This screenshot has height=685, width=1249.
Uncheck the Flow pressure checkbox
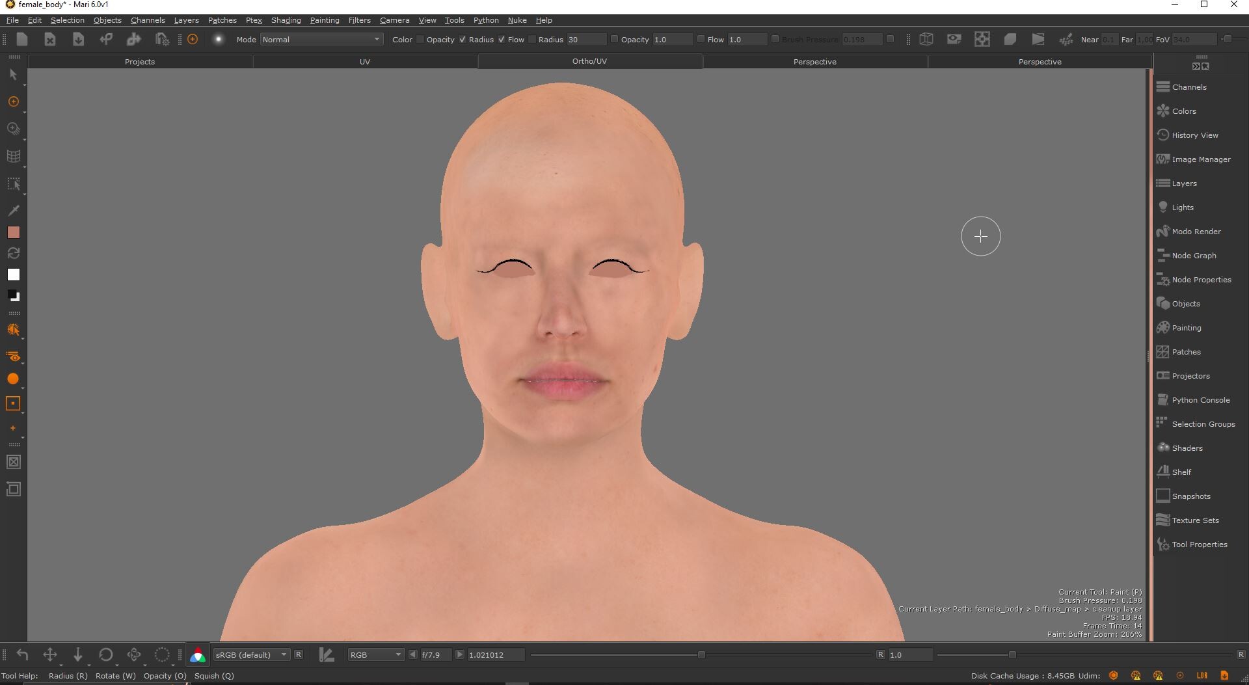(x=502, y=40)
